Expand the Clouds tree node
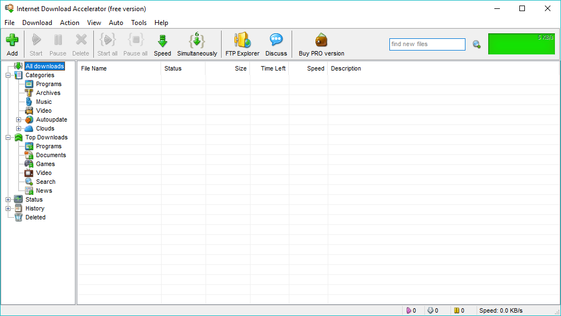The image size is (561, 316). (19, 128)
